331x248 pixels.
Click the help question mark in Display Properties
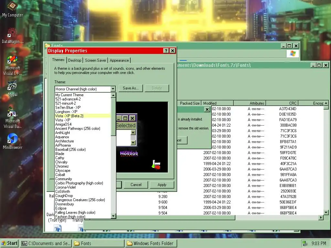point(166,51)
